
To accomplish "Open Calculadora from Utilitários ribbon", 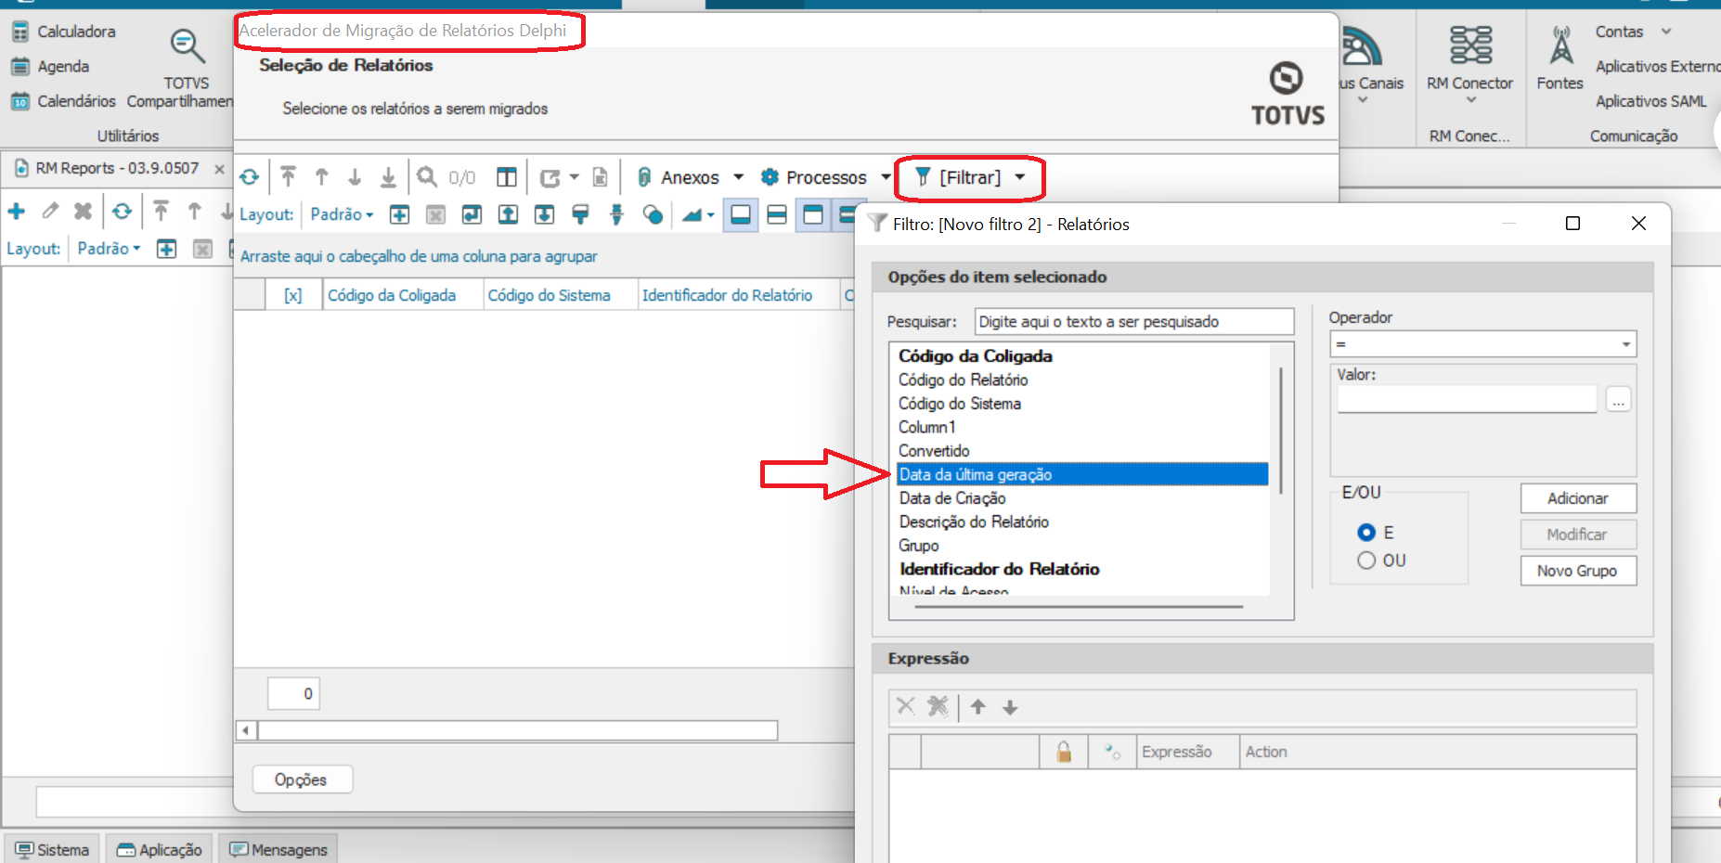I will pos(64,32).
